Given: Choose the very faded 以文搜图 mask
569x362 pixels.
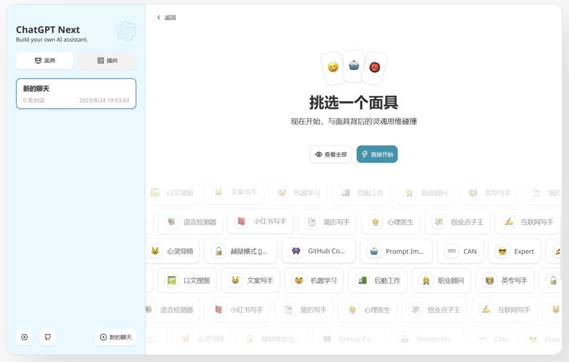Looking at the screenshot, I should pos(173,192).
